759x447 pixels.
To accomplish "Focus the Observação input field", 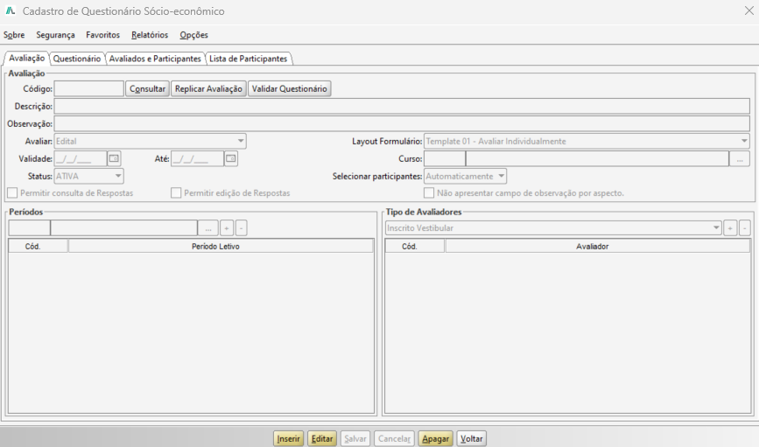I will 402,124.
